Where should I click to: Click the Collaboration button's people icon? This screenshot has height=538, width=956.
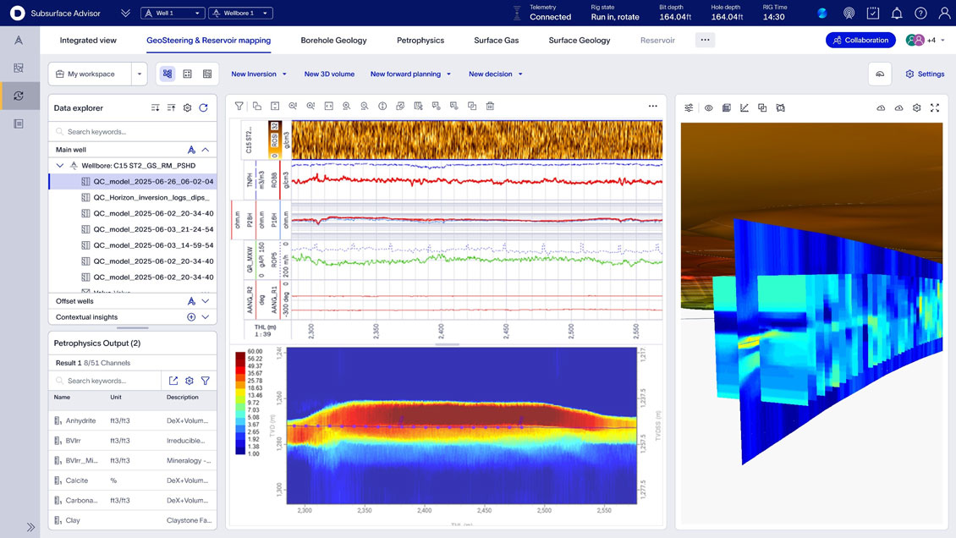[838, 40]
